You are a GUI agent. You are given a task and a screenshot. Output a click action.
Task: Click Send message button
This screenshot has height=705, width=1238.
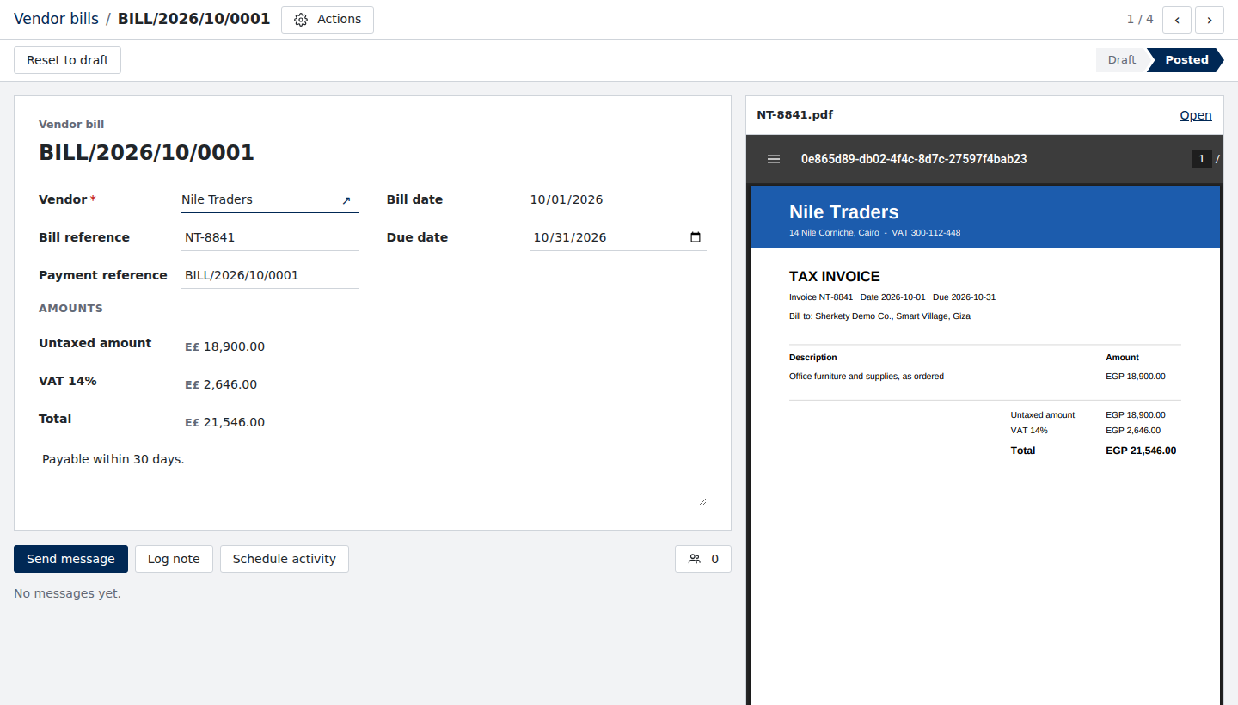point(70,559)
